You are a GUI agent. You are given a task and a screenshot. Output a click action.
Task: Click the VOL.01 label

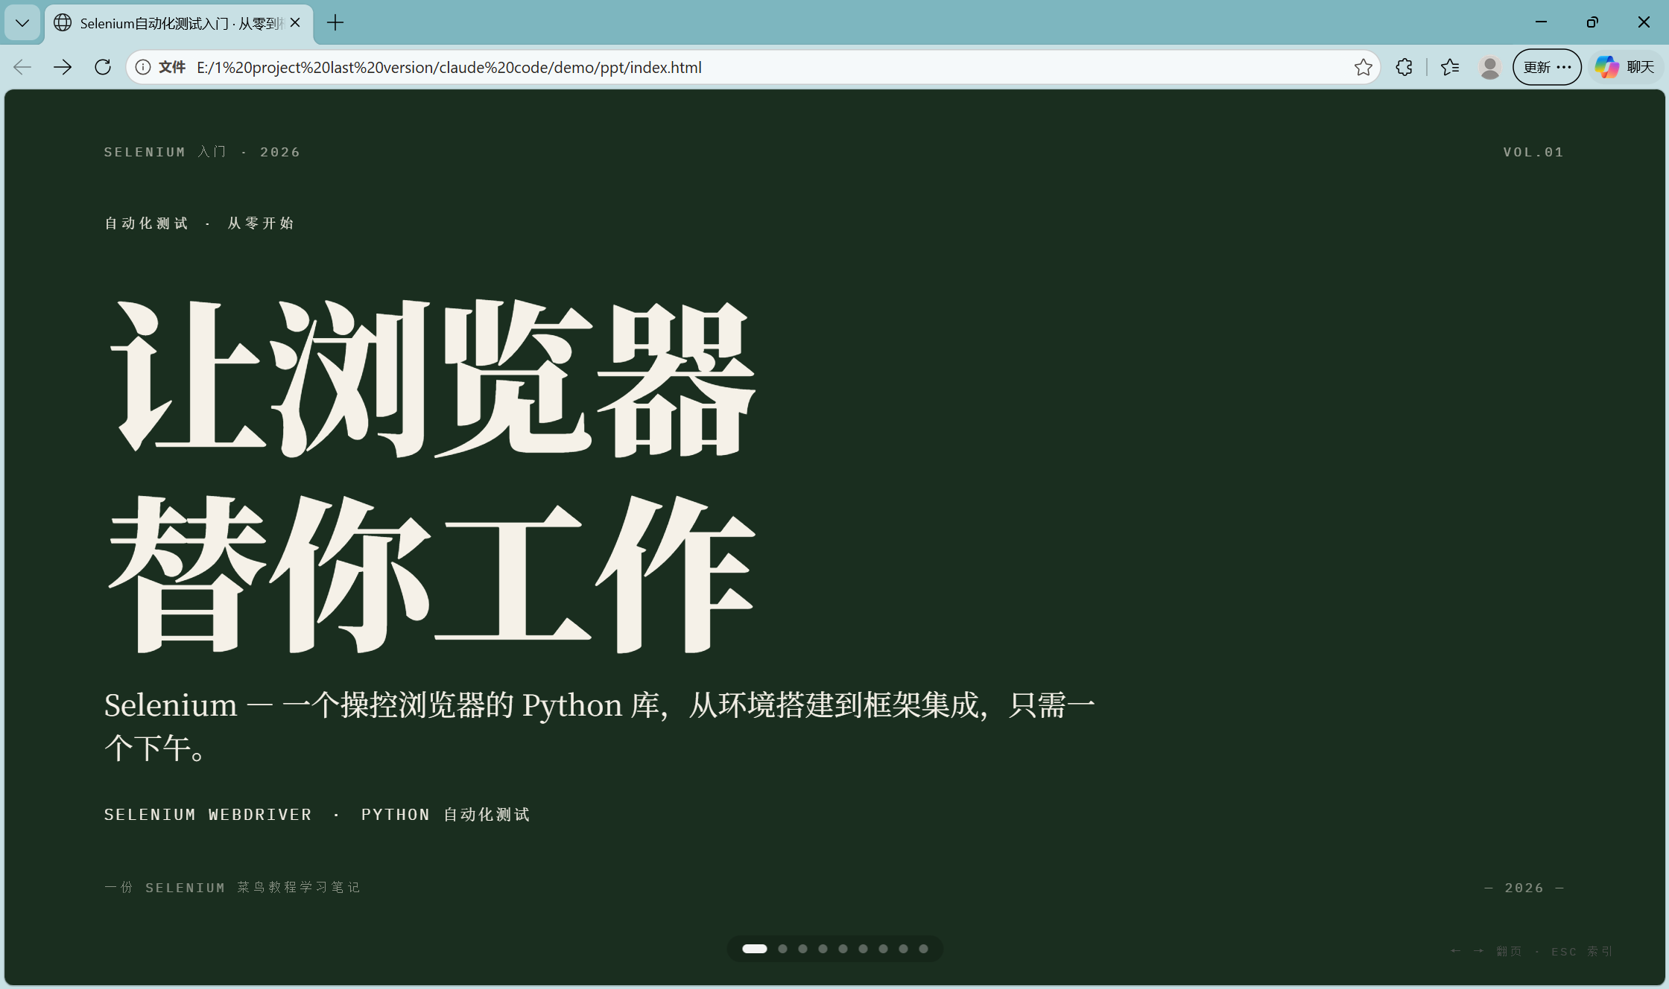point(1533,152)
